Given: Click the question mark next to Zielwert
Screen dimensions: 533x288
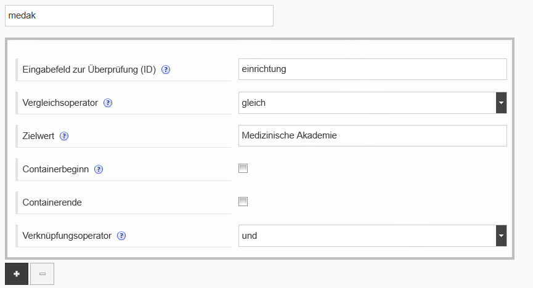Looking at the screenshot, I should coord(64,136).
